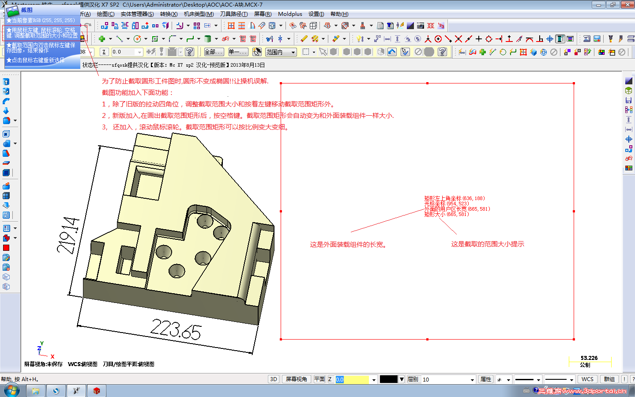Open the Windows Start menu

point(12,390)
